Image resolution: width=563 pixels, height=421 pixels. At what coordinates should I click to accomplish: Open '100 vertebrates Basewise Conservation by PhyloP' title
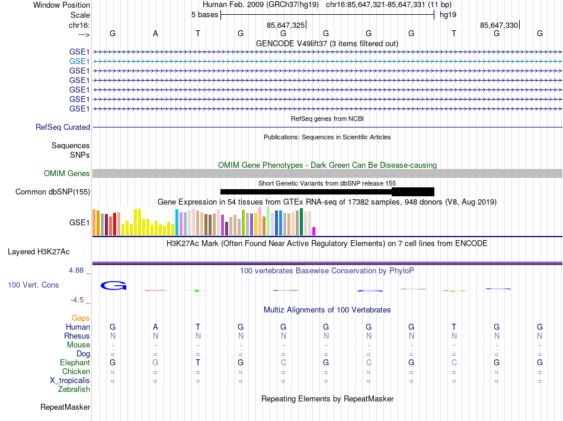(327, 271)
